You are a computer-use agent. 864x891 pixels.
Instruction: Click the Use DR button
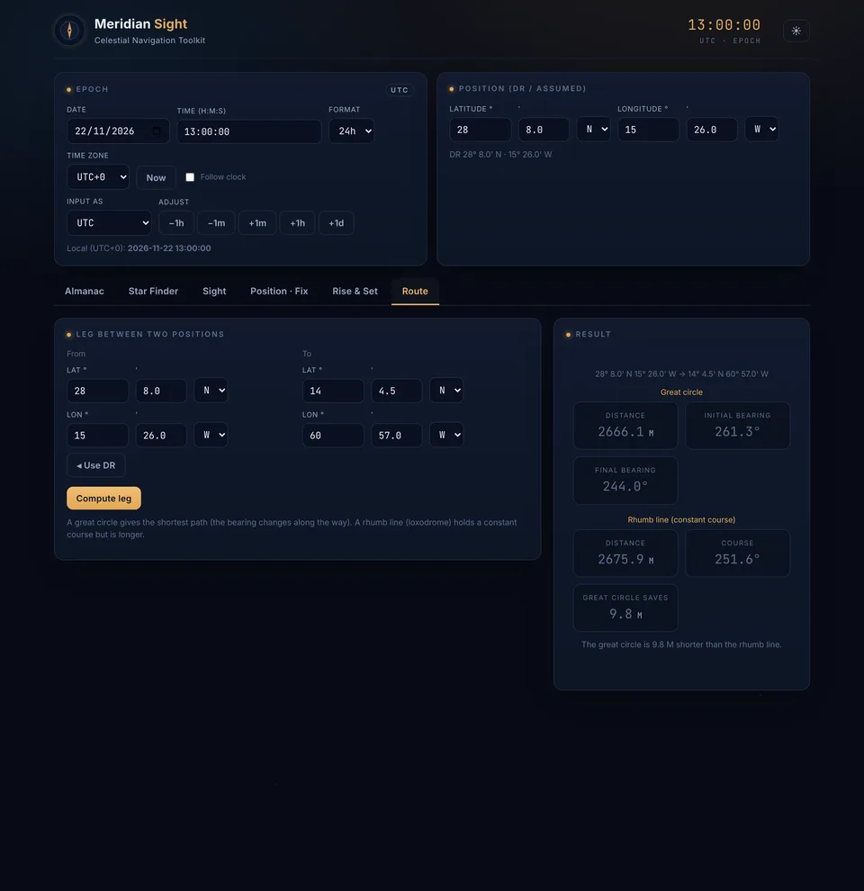coord(96,465)
